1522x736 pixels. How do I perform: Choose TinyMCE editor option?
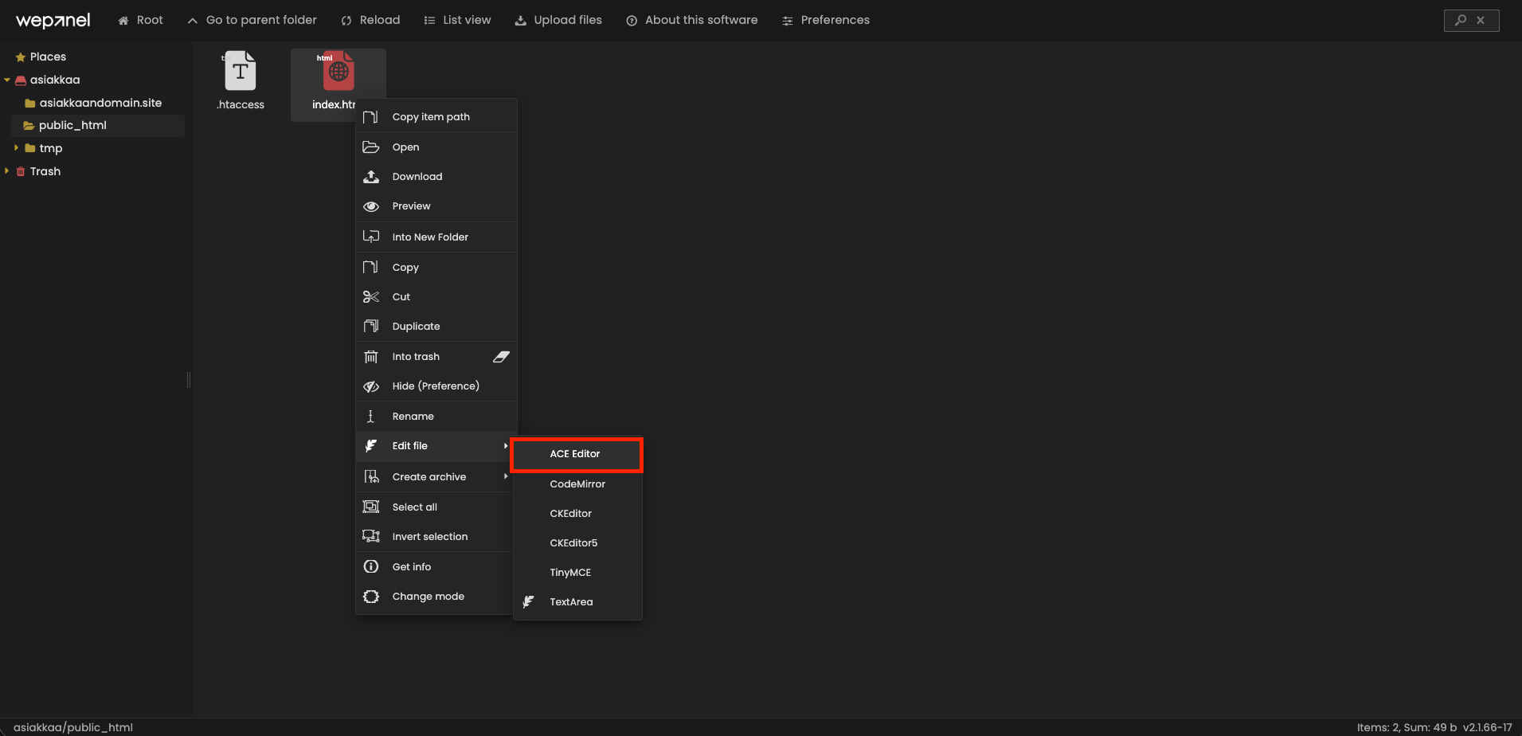coord(577,573)
